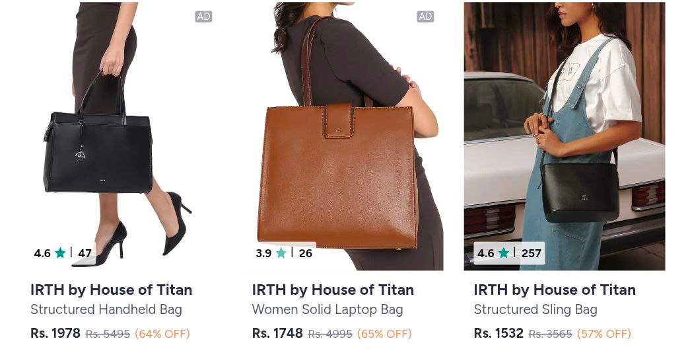
Task: Open the brown Women Solid Laptop Bag image
Action: click(x=343, y=136)
